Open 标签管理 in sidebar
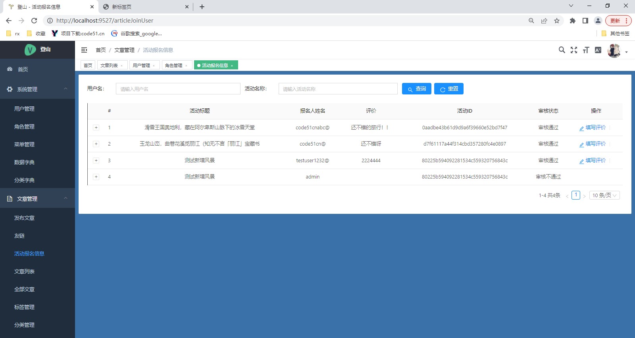 click(x=37, y=307)
